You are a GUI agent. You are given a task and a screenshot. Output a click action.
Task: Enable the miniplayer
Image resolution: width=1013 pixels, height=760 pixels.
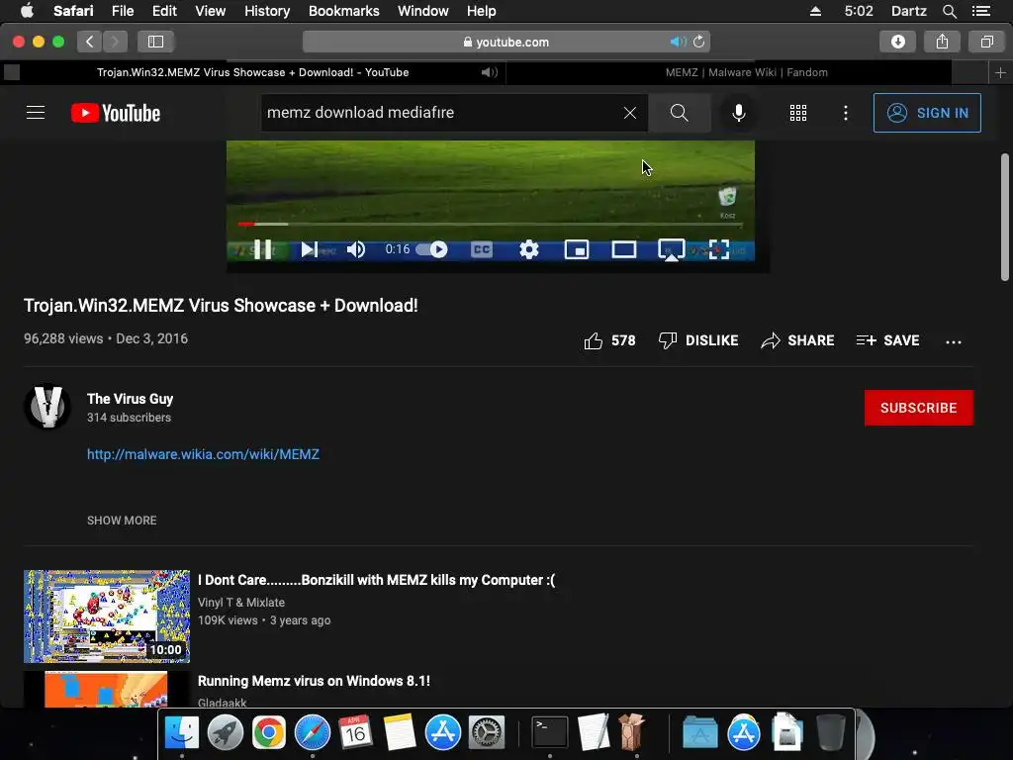click(x=577, y=249)
